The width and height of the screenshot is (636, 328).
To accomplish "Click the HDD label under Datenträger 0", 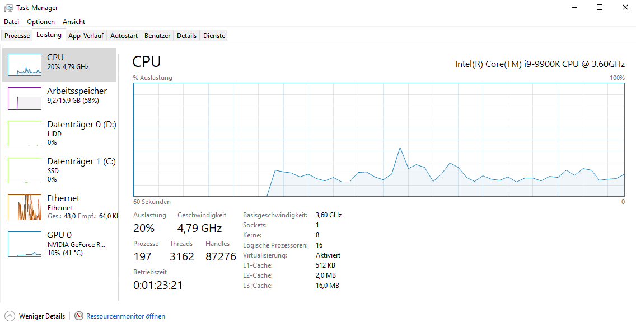I will pyautogui.click(x=54, y=134).
